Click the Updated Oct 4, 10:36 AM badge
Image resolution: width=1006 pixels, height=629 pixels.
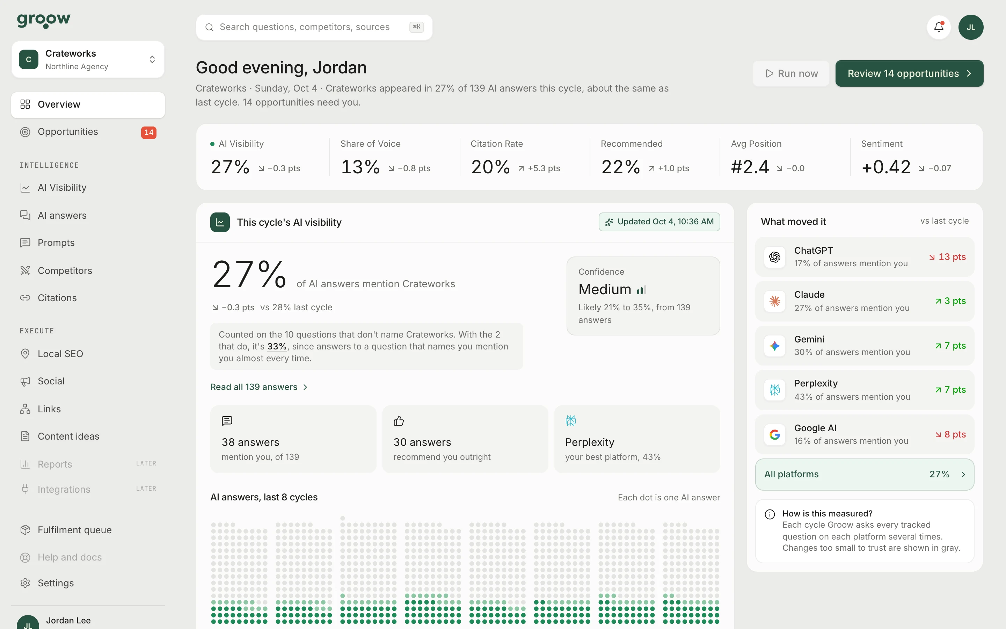tap(659, 222)
